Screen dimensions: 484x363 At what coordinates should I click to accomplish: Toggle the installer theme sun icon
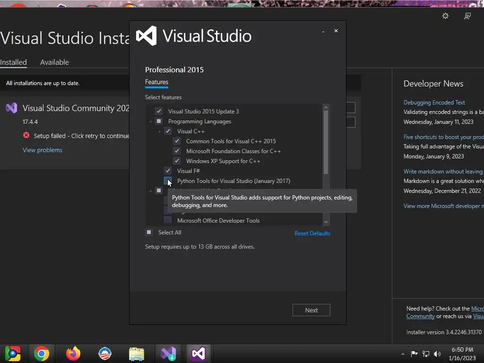tap(445, 16)
